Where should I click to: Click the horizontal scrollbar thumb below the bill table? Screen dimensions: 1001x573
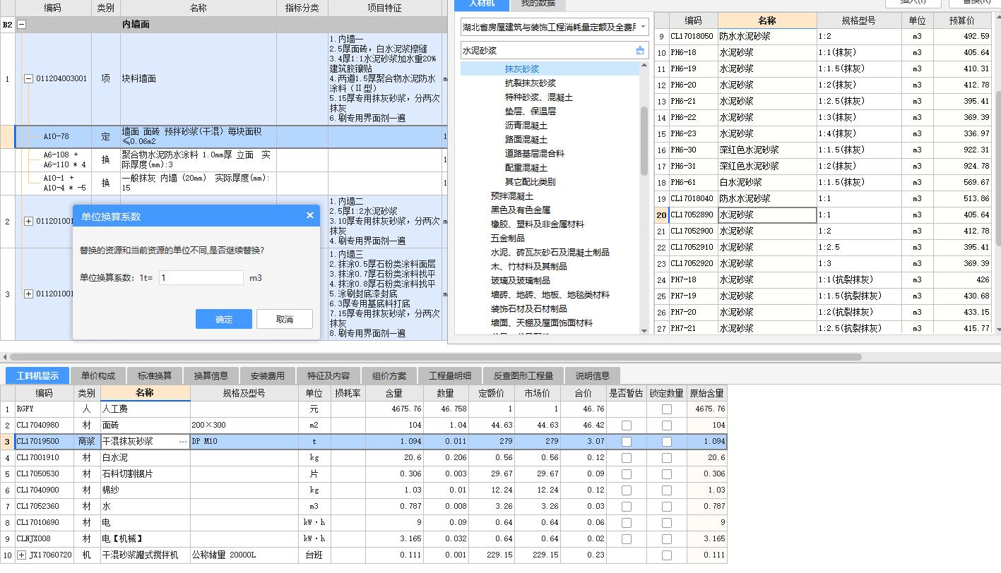click(x=436, y=357)
